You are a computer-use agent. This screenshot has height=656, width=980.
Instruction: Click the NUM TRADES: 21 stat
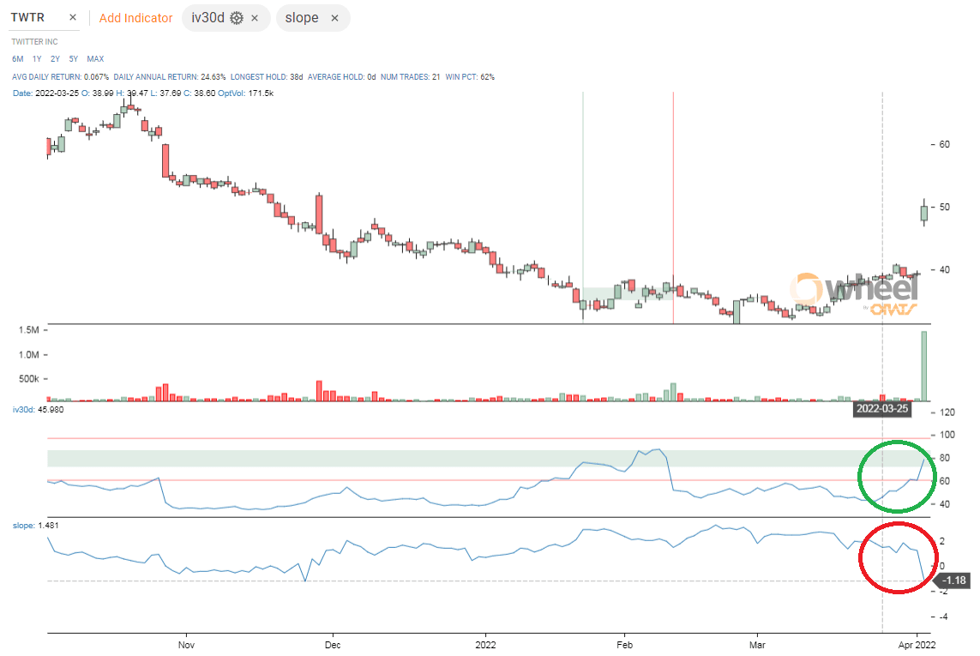[410, 77]
